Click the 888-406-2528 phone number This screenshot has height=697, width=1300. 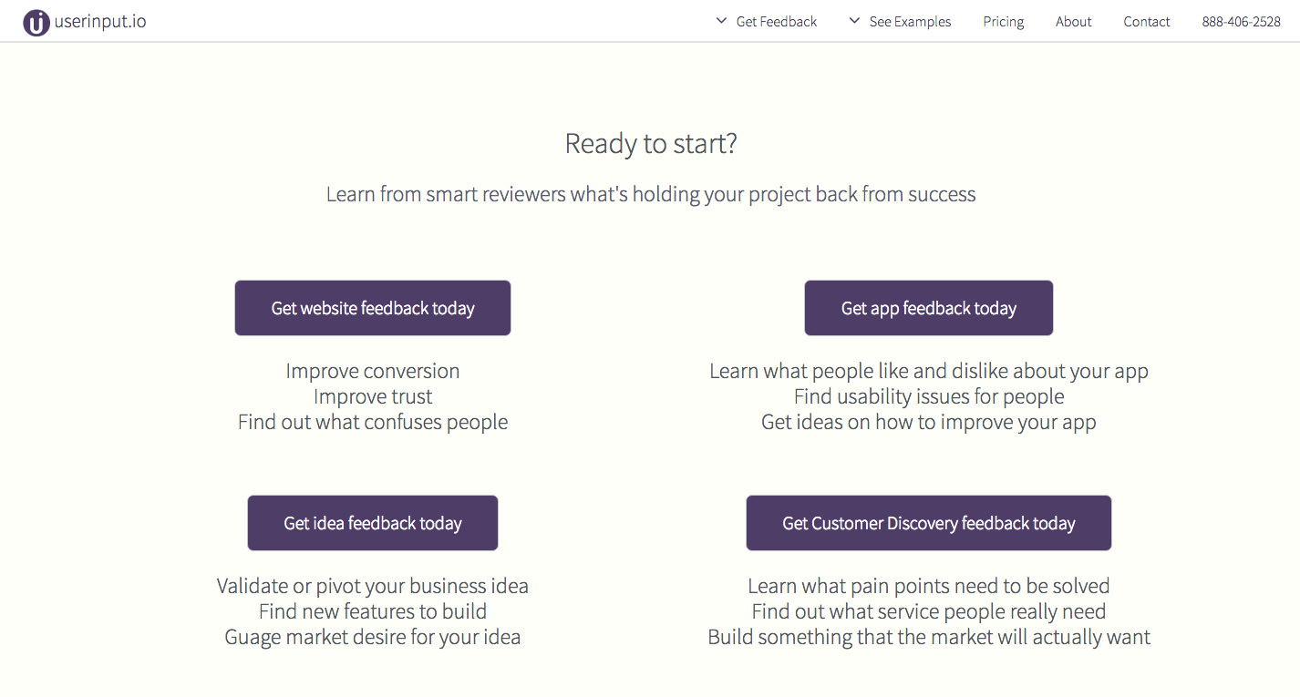1242,22
